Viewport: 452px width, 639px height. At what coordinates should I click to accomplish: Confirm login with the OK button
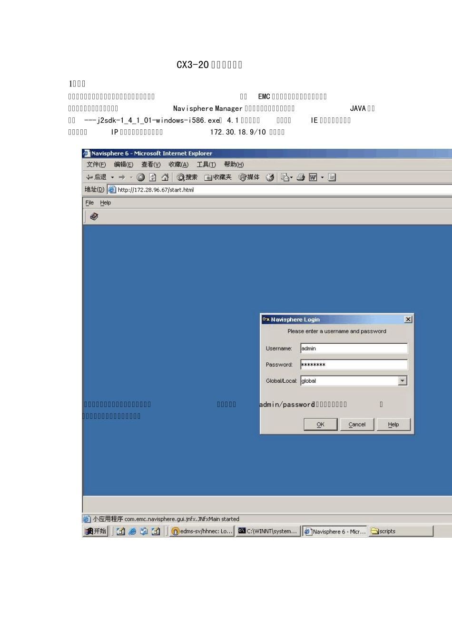321,425
